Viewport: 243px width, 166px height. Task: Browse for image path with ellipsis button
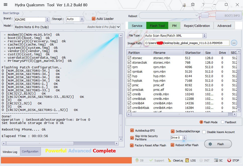point(234,43)
